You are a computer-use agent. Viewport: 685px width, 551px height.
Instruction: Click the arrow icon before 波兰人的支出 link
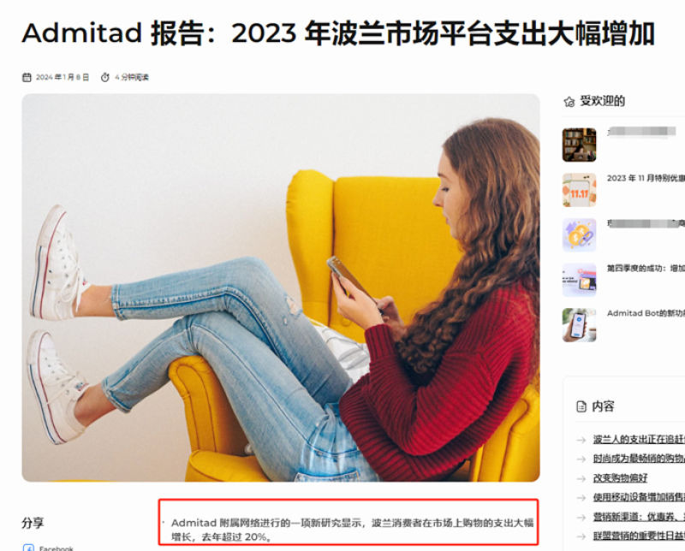click(581, 440)
